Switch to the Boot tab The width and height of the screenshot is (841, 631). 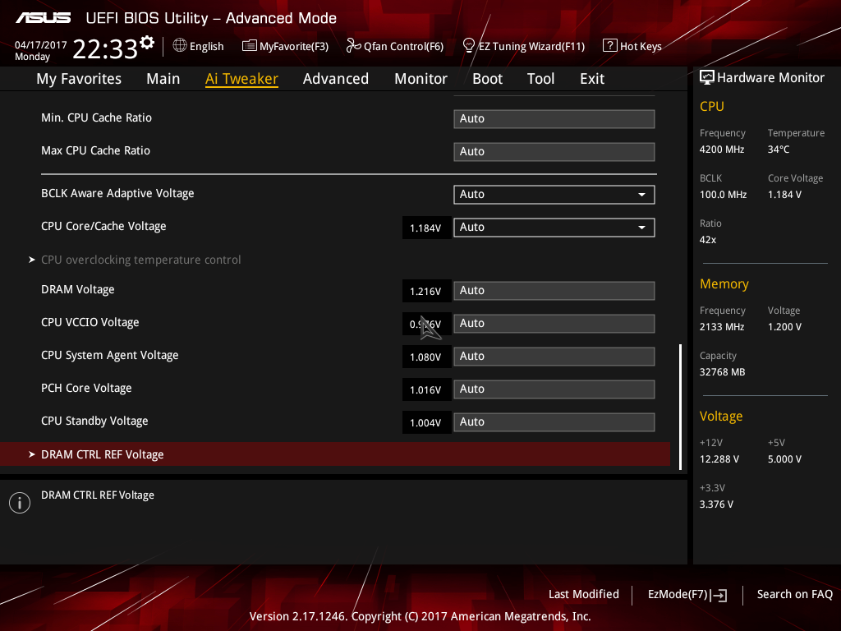488,79
